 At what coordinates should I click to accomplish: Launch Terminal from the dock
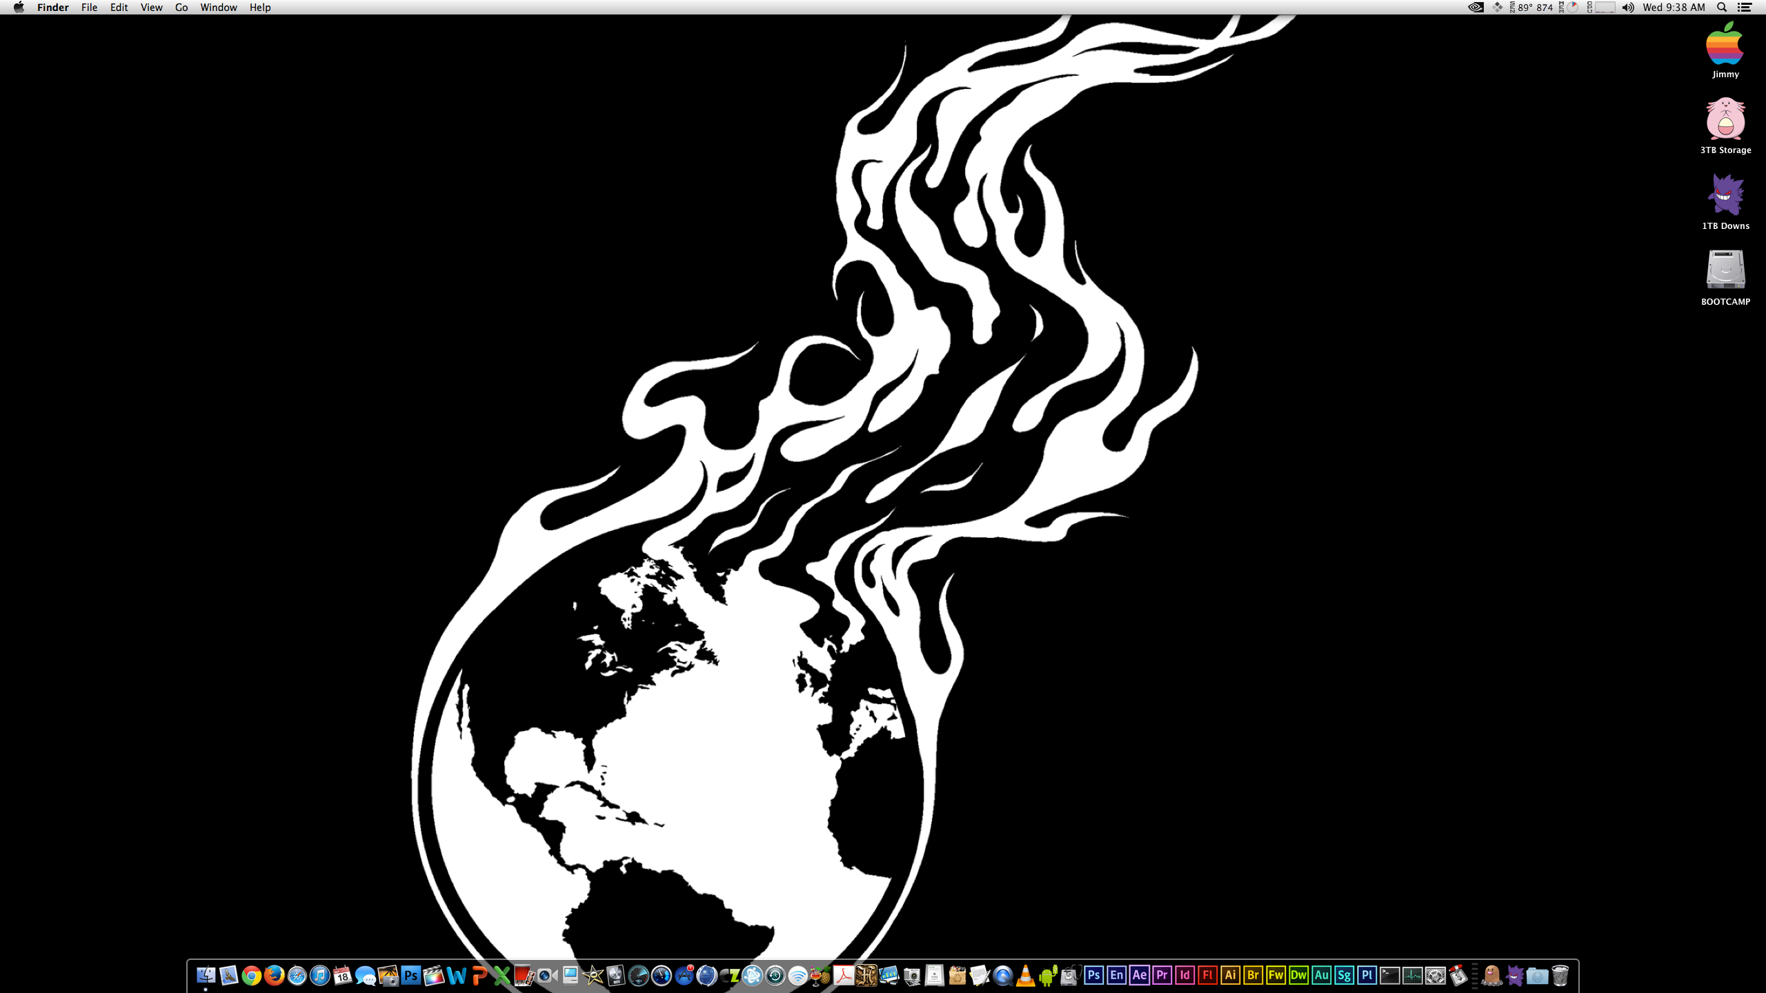(1389, 975)
